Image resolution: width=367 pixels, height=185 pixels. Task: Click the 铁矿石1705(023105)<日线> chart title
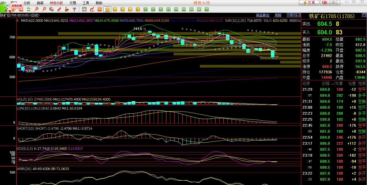pyautogui.click(x=20, y=15)
